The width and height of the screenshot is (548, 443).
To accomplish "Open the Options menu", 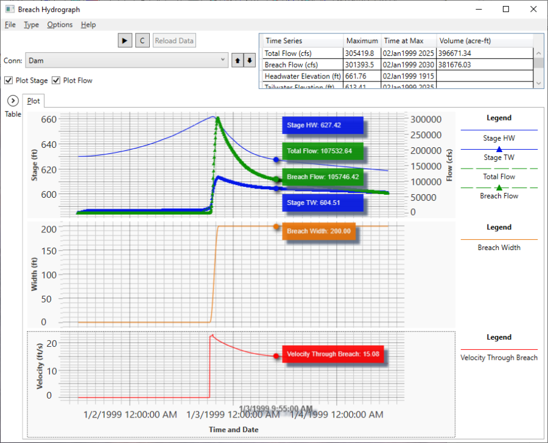I will click(60, 25).
